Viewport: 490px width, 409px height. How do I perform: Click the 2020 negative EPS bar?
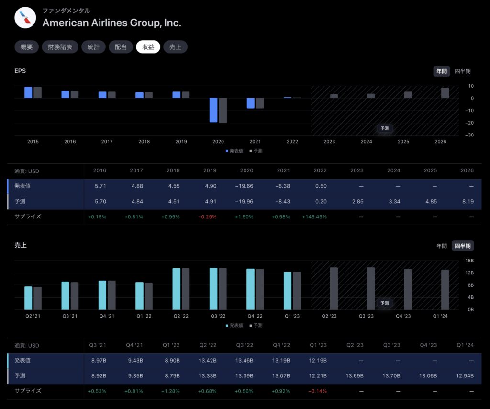[213, 110]
